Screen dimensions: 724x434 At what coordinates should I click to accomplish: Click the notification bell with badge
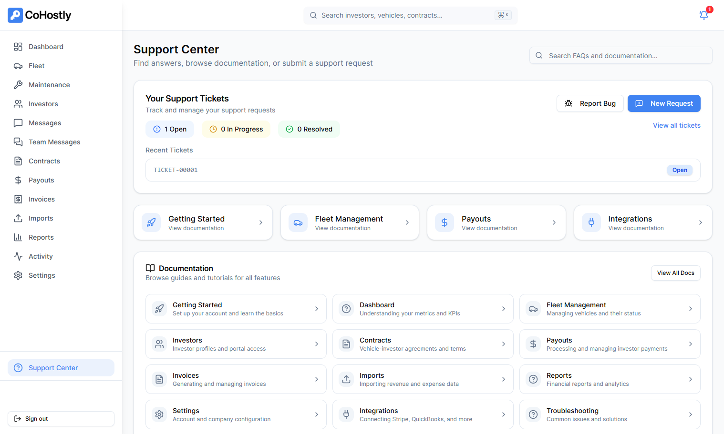pos(703,15)
